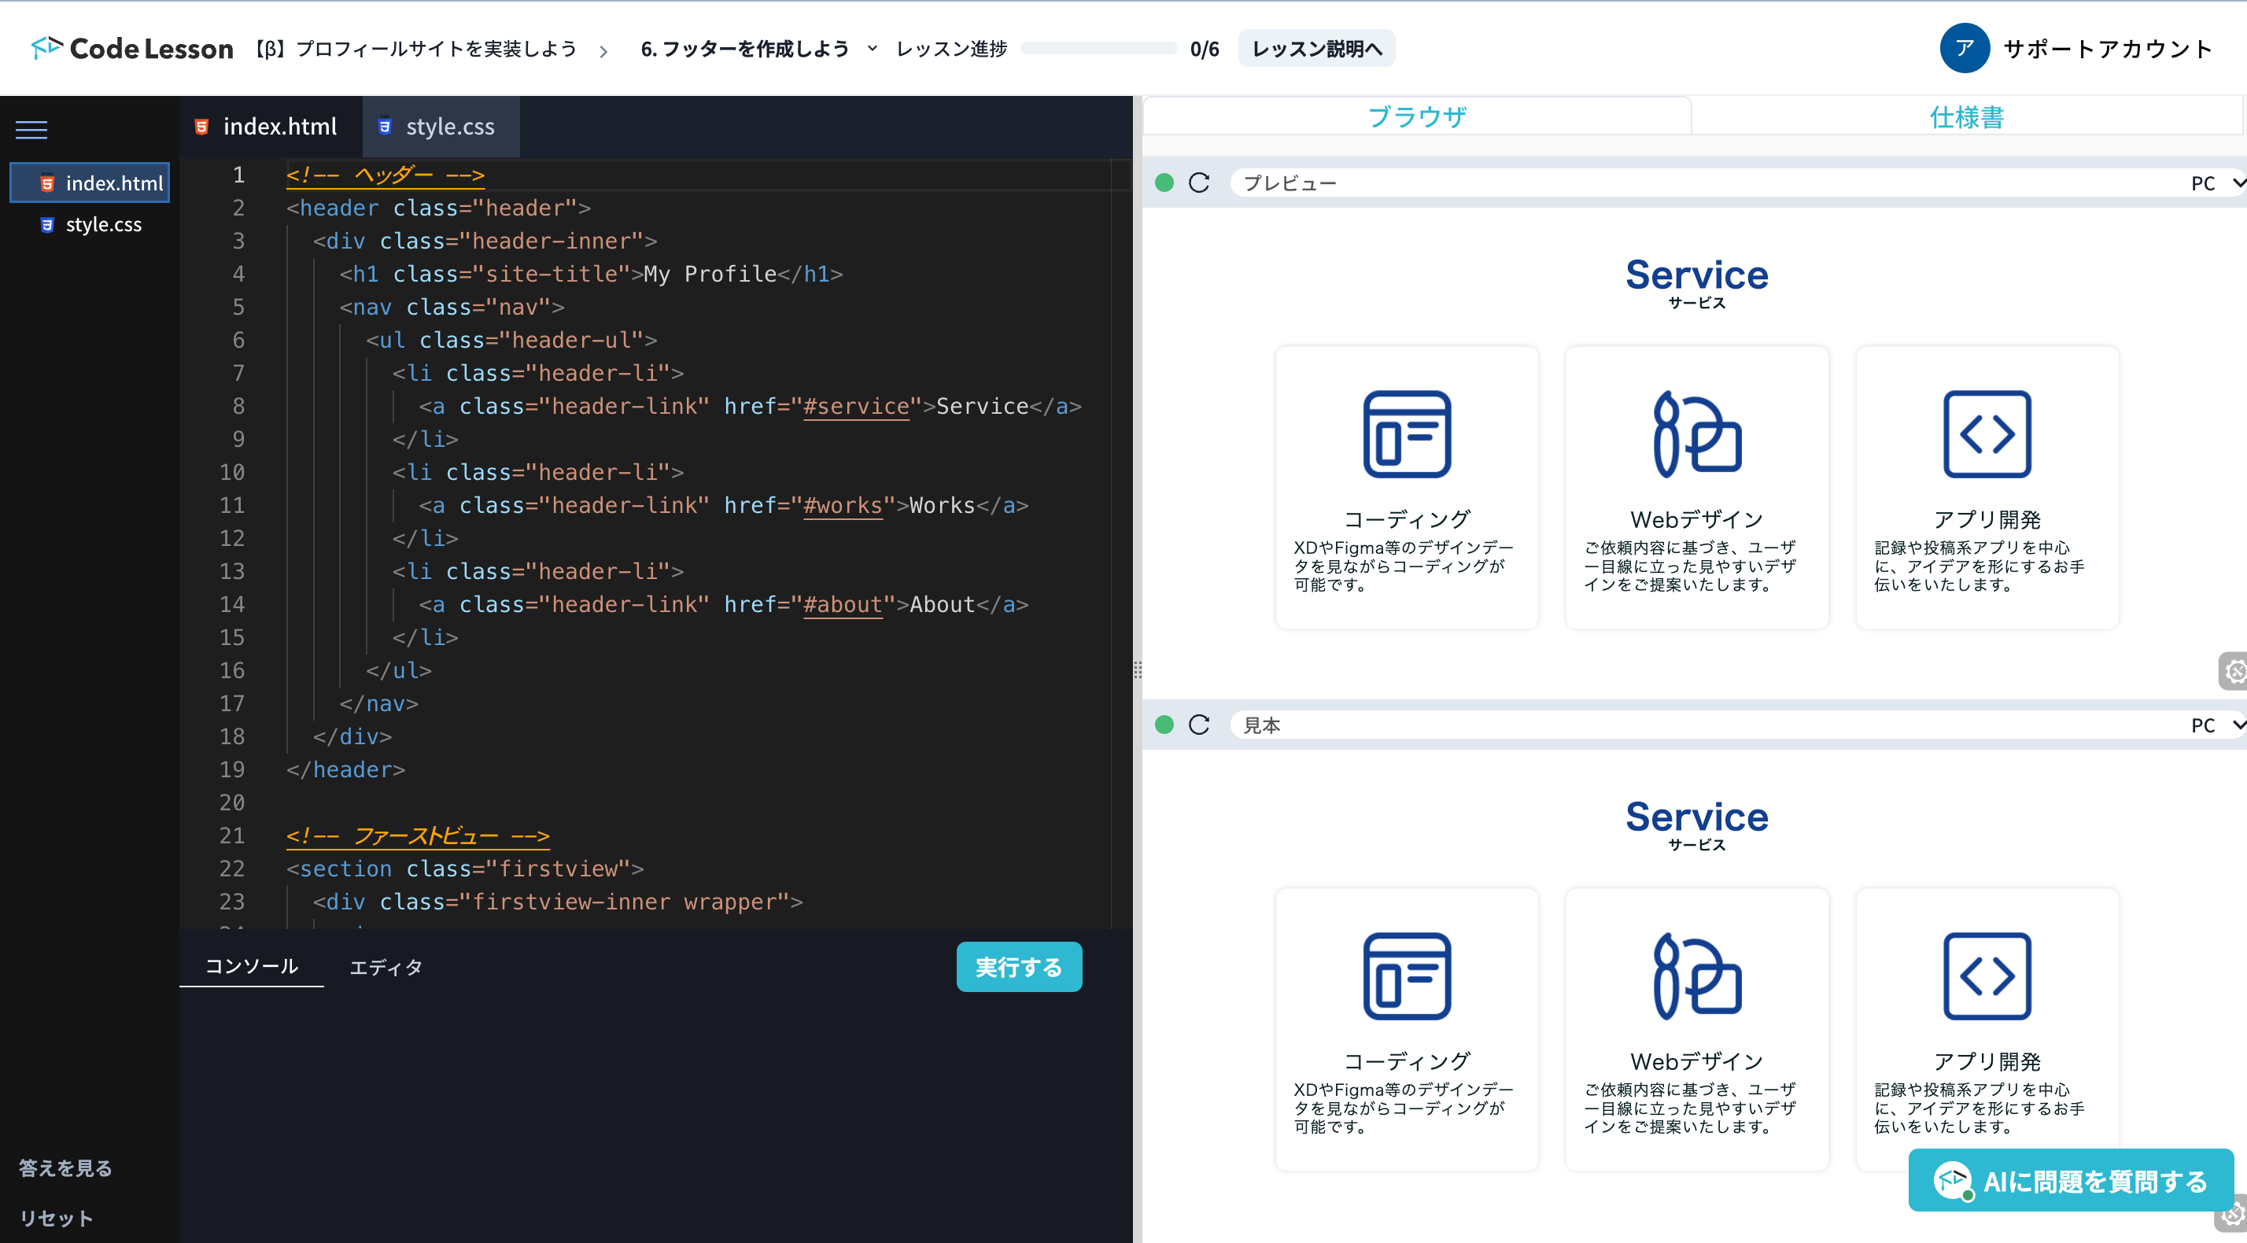Open the gear settings icon on right edge
The height and width of the screenshot is (1243, 2247).
[2234, 672]
